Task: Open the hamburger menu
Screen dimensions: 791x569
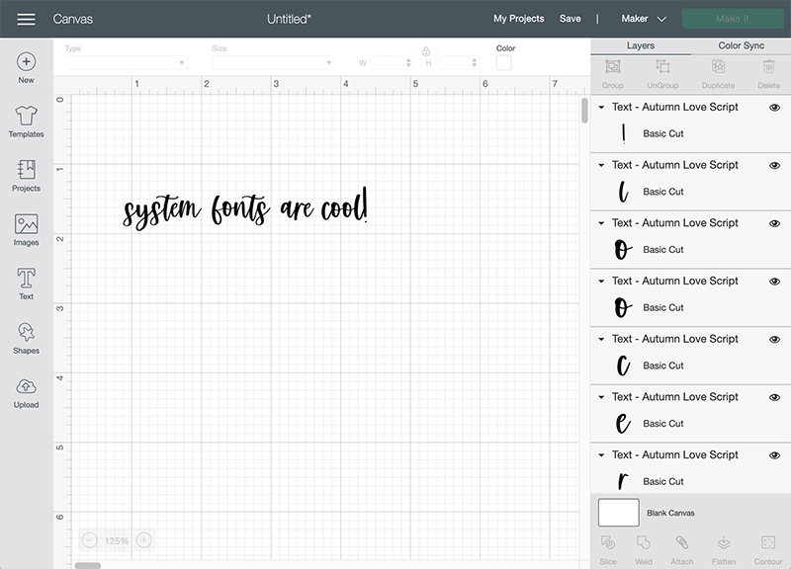Action: pyautogui.click(x=26, y=17)
